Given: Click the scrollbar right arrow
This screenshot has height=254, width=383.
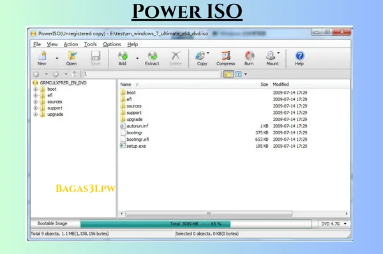Looking at the screenshot, I should tap(347, 214).
